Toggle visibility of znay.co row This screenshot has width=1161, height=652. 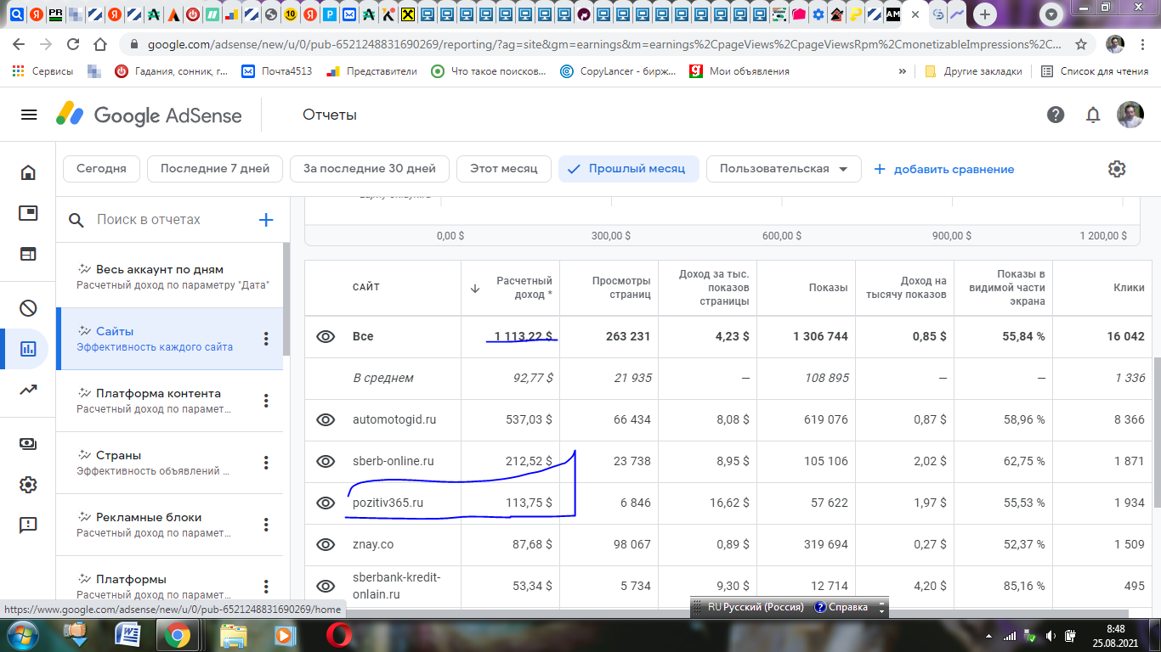[326, 544]
